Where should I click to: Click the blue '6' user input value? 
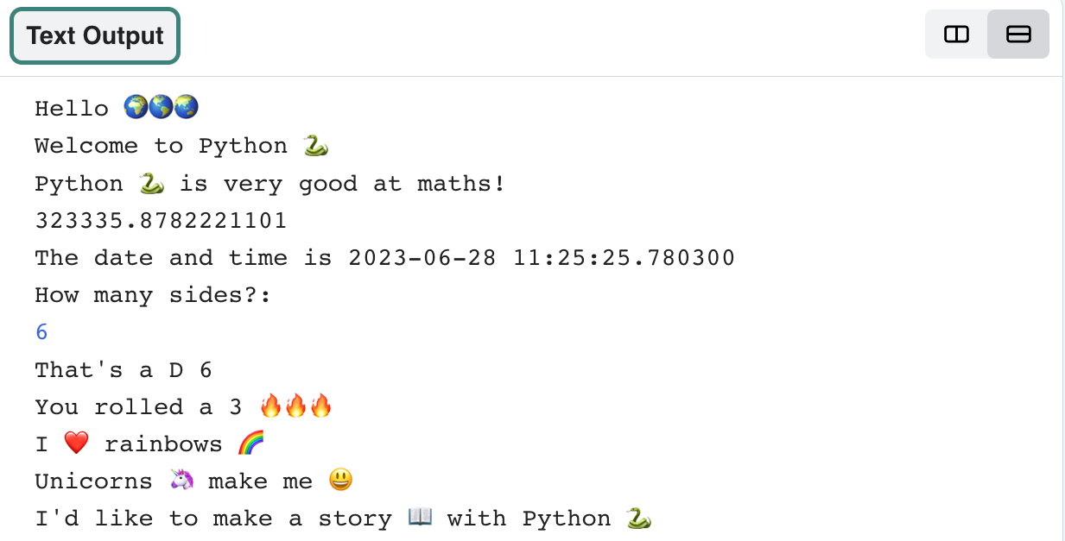click(x=41, y=331)
